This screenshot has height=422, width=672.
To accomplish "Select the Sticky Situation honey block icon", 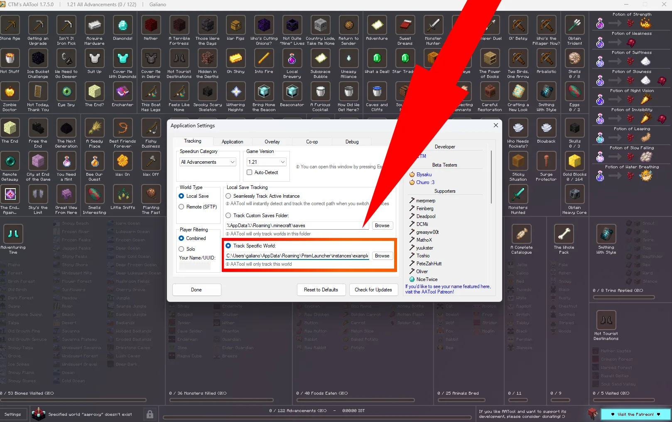I will pos(518,161).
